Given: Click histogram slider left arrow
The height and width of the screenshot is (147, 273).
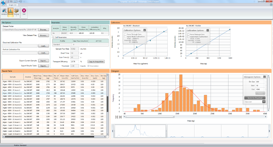Looking at the screenshot, I should pyautogui.click(x=124, y=117).
